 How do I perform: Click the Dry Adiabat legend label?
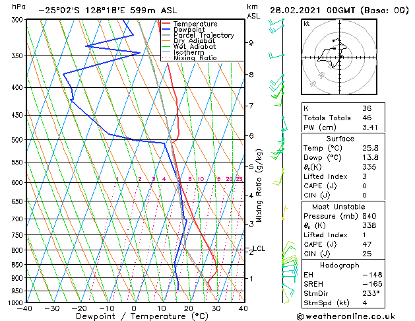[x=194, y=41]
